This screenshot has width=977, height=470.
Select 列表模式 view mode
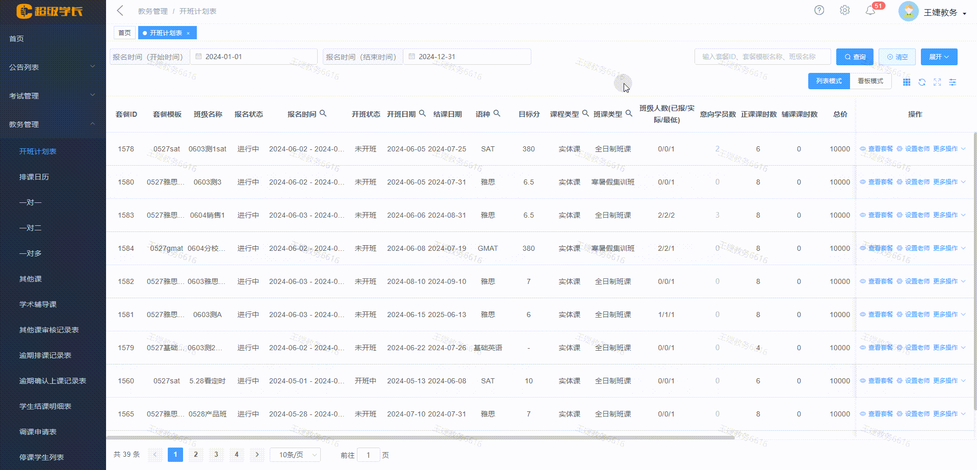pyautogui.click(x=829, y=81)
